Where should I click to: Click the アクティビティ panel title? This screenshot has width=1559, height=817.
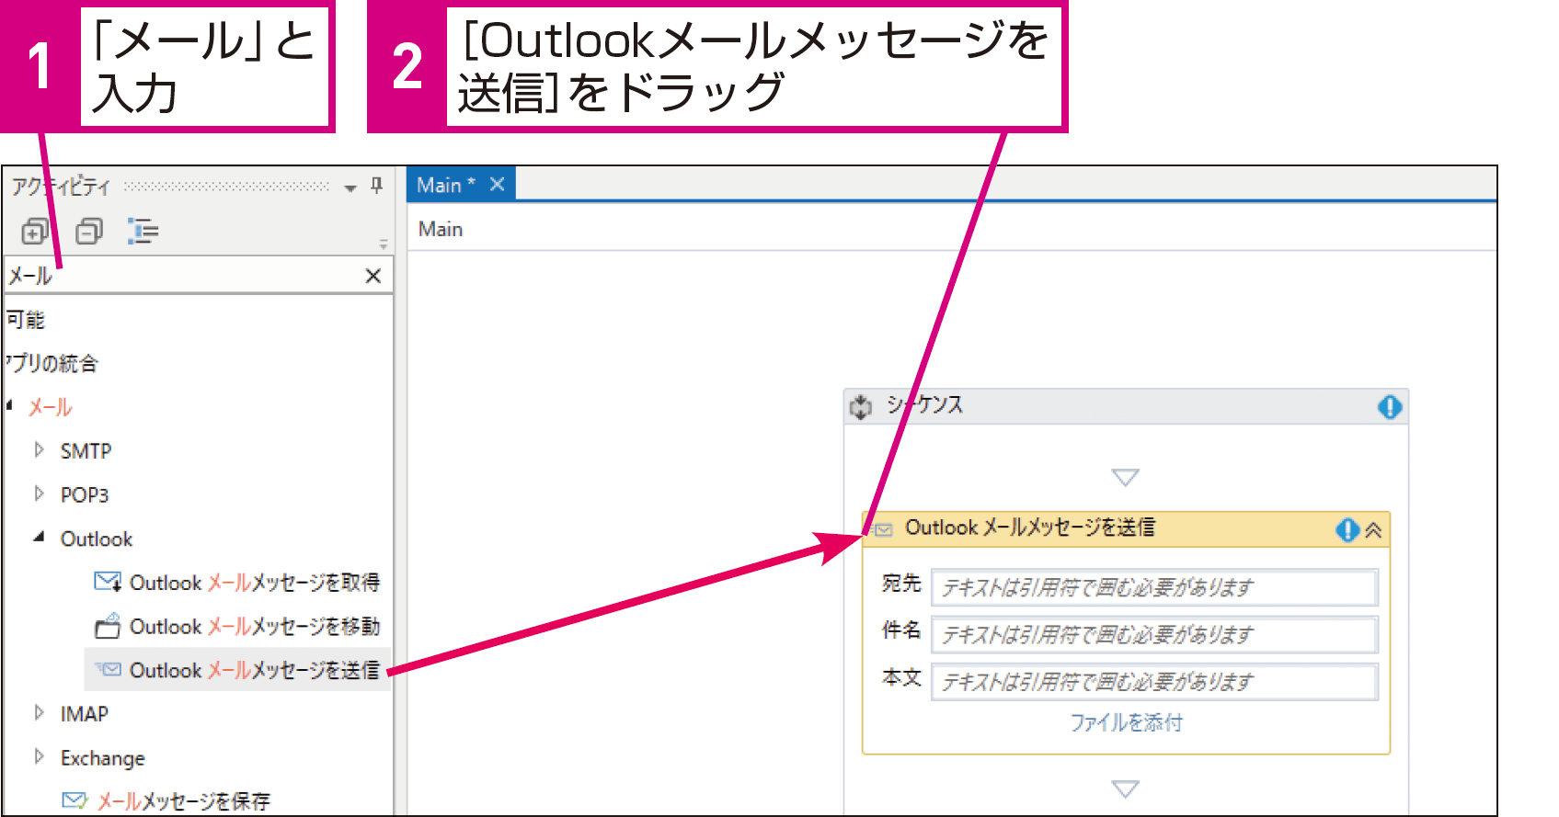(61, 187)
